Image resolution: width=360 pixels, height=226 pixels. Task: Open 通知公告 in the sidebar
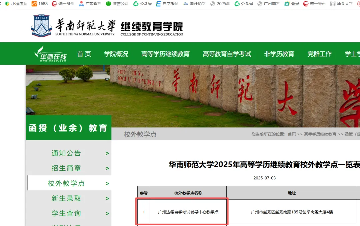click(x=66, y=153)
